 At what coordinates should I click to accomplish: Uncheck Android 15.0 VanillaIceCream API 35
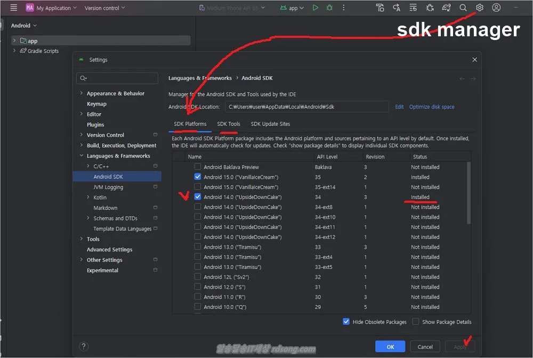pyautogui.click(x=198, y=177)
